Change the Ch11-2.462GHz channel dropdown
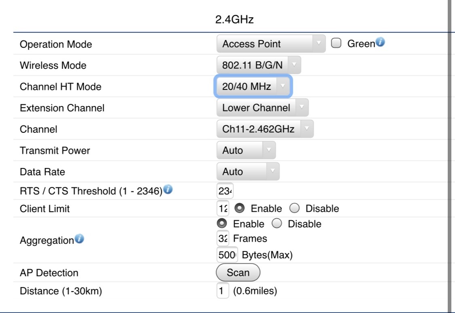Image resolution: width=455 pixels, height=313 pixels. (x=265, y=129)
